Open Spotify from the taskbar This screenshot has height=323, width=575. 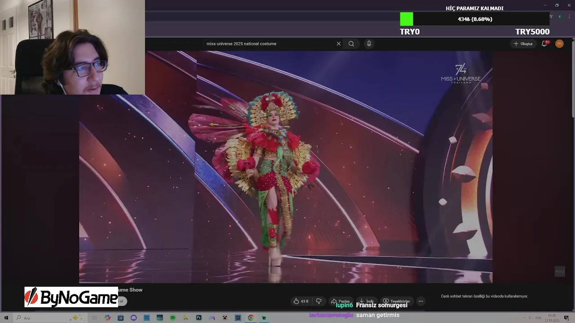click(172, 318)
